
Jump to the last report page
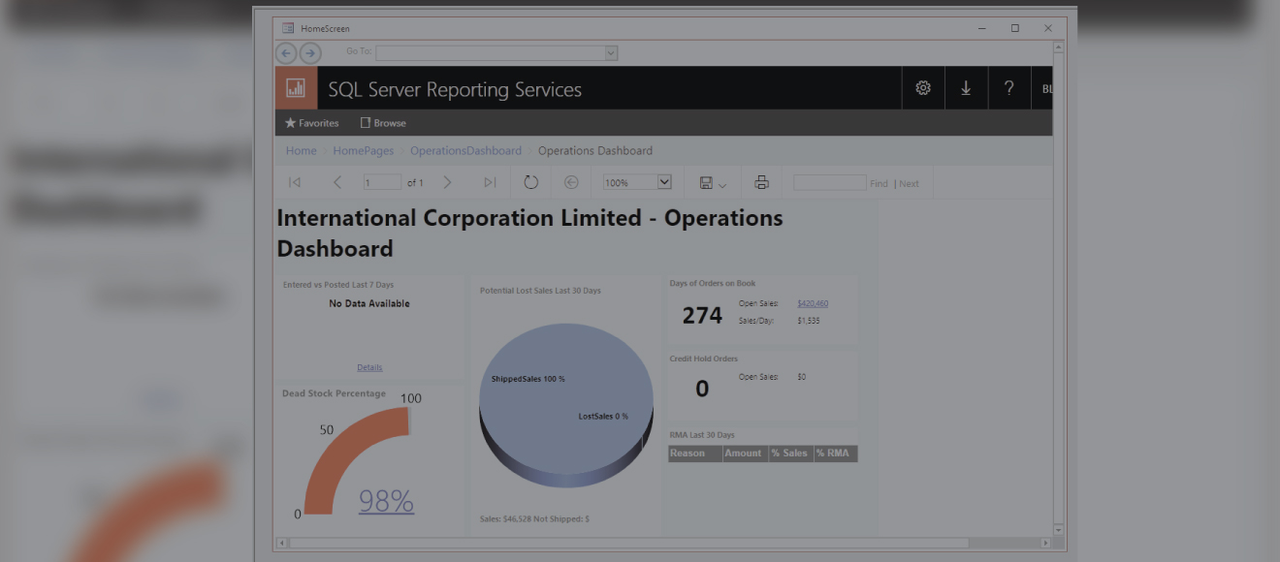490,182
